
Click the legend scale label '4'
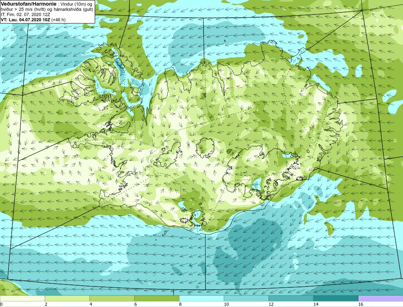[91, 305]
